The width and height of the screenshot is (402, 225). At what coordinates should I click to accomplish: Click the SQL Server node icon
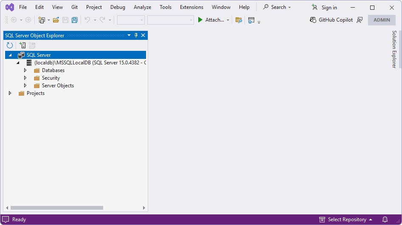coord(21,55)
